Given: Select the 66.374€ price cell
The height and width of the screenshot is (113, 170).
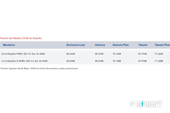Looking at the screenshot, I should 99,54.
